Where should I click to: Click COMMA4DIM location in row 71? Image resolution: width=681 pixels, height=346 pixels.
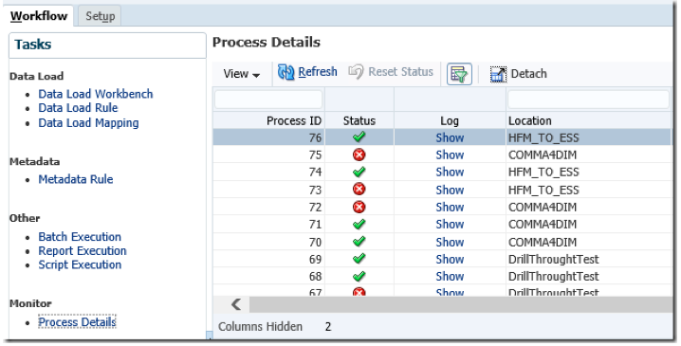[x=543, y=225]
